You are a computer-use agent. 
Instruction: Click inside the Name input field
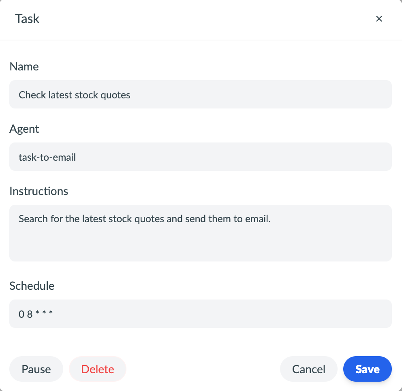click(x=201, y=94)
